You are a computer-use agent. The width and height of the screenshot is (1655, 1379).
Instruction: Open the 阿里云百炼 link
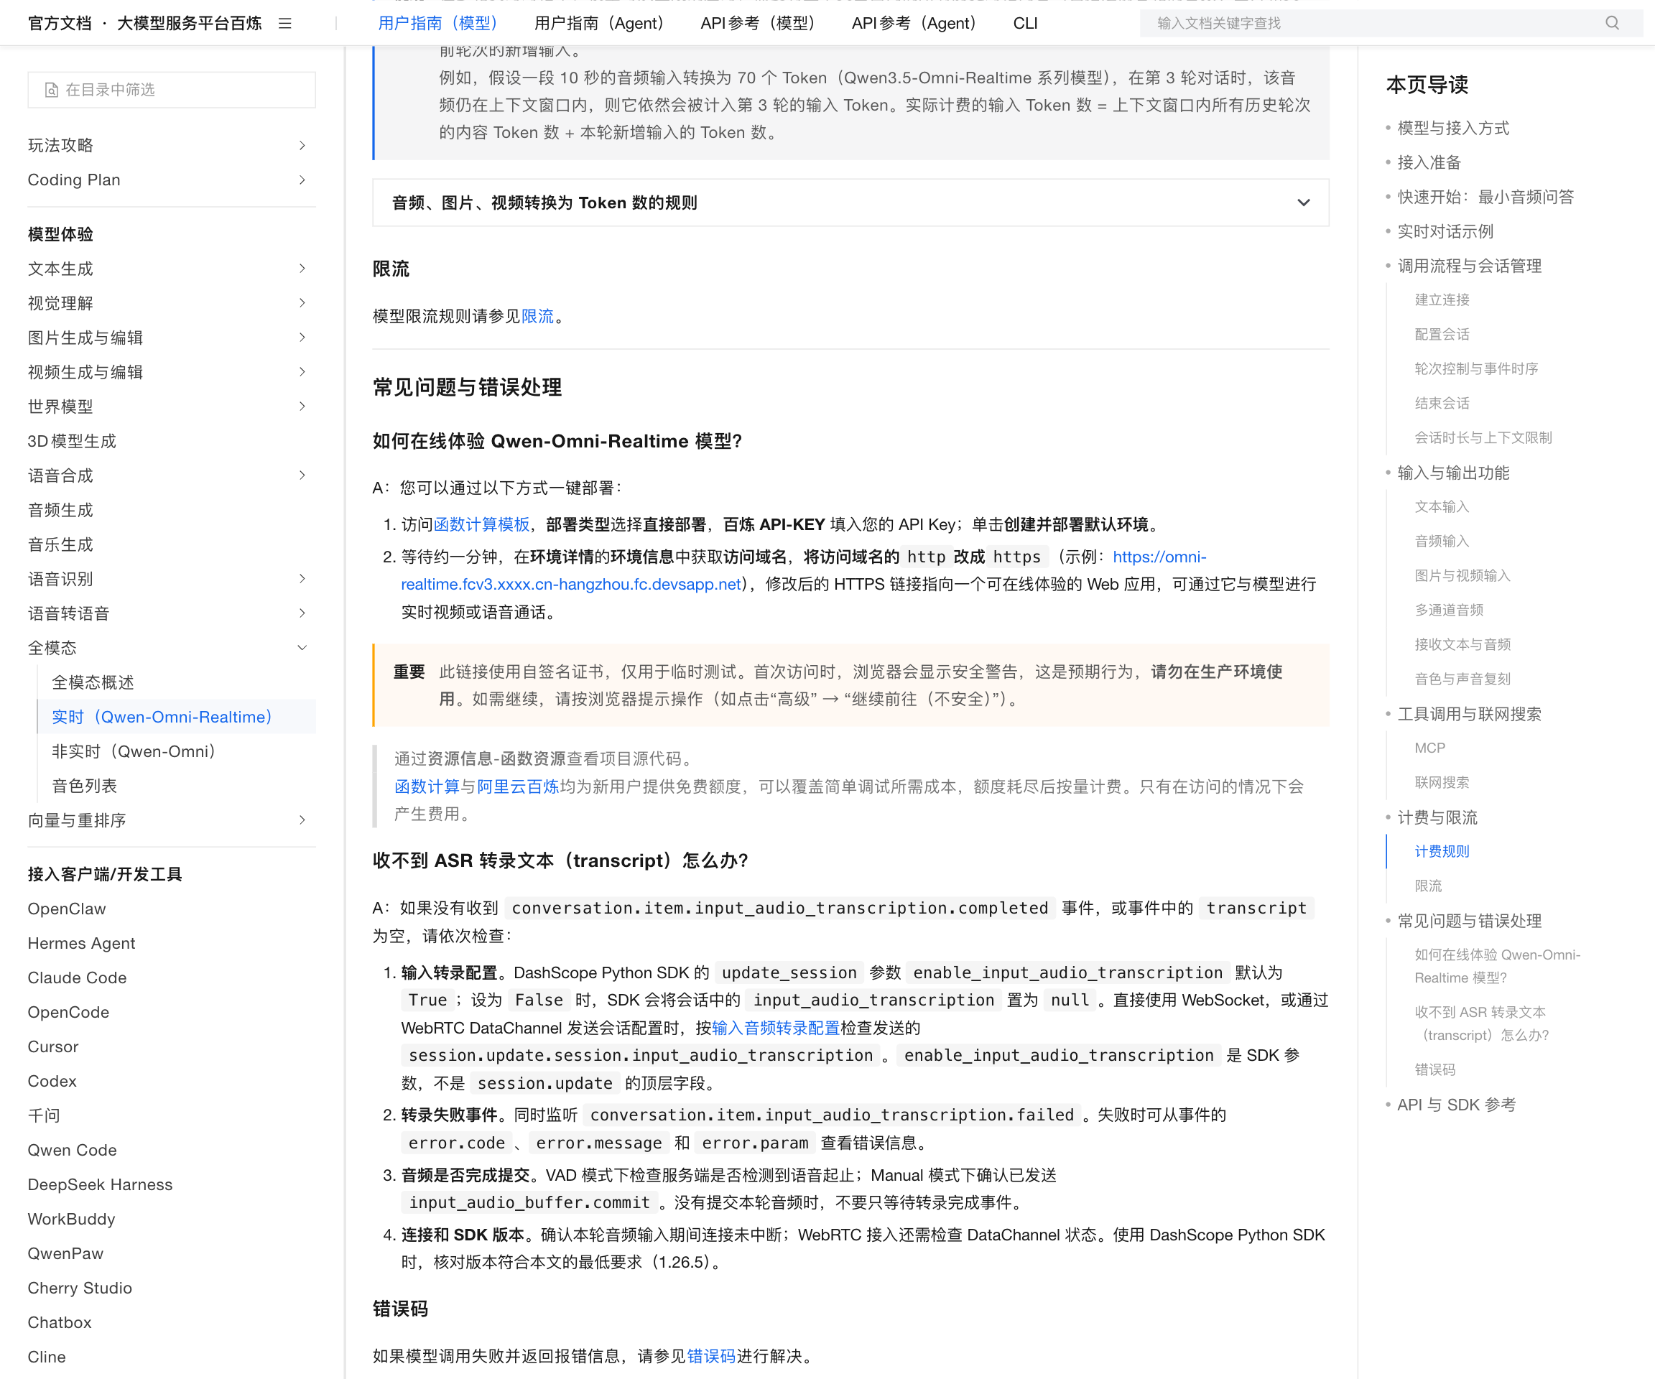pyautogui.click(x=518, y=786)
